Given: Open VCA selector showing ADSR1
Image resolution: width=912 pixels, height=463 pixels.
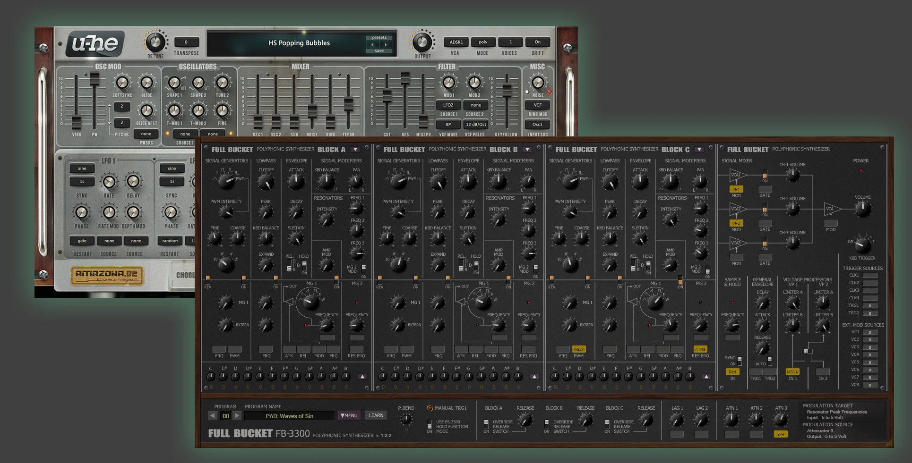Looking at the screenshot, I should tap(456, 42).
